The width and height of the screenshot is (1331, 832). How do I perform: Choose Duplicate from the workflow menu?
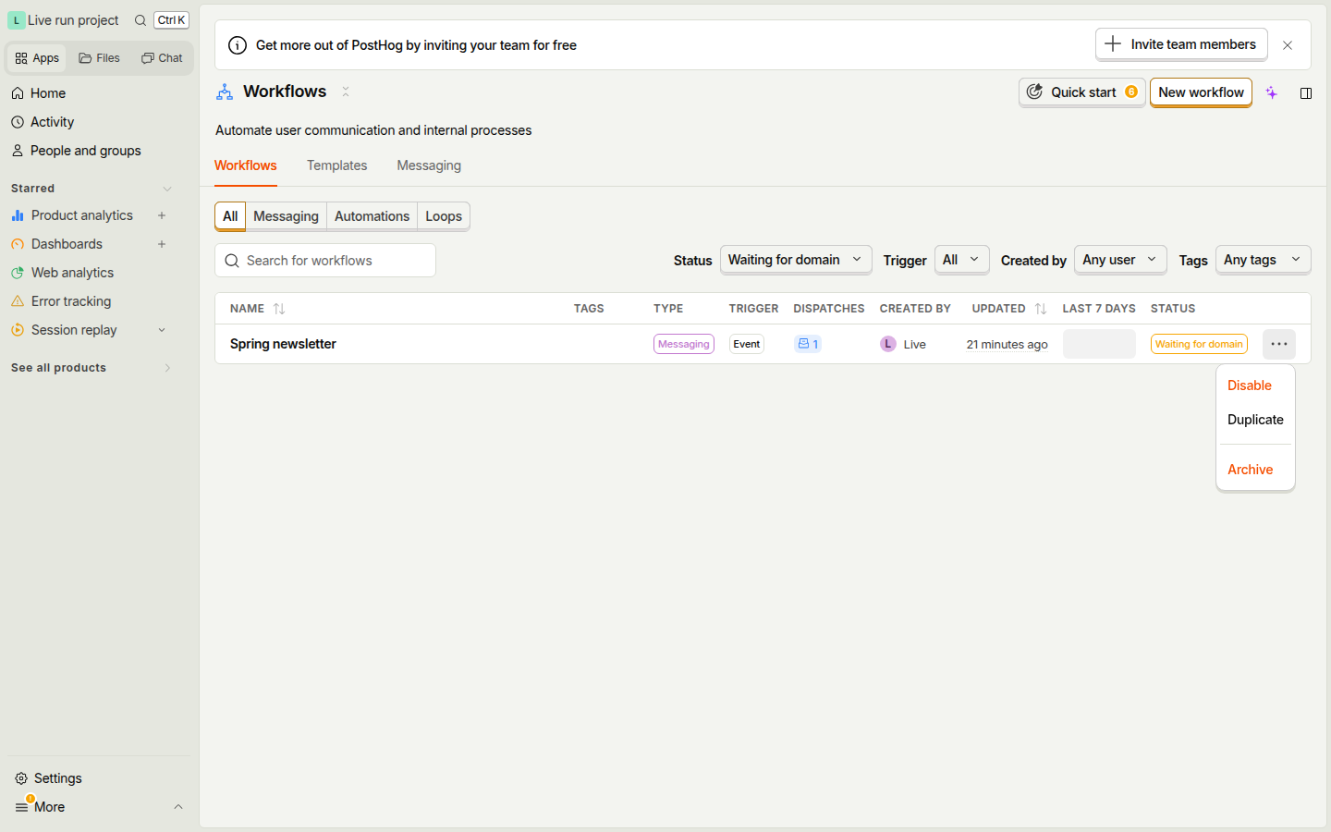coord(1255,420)
